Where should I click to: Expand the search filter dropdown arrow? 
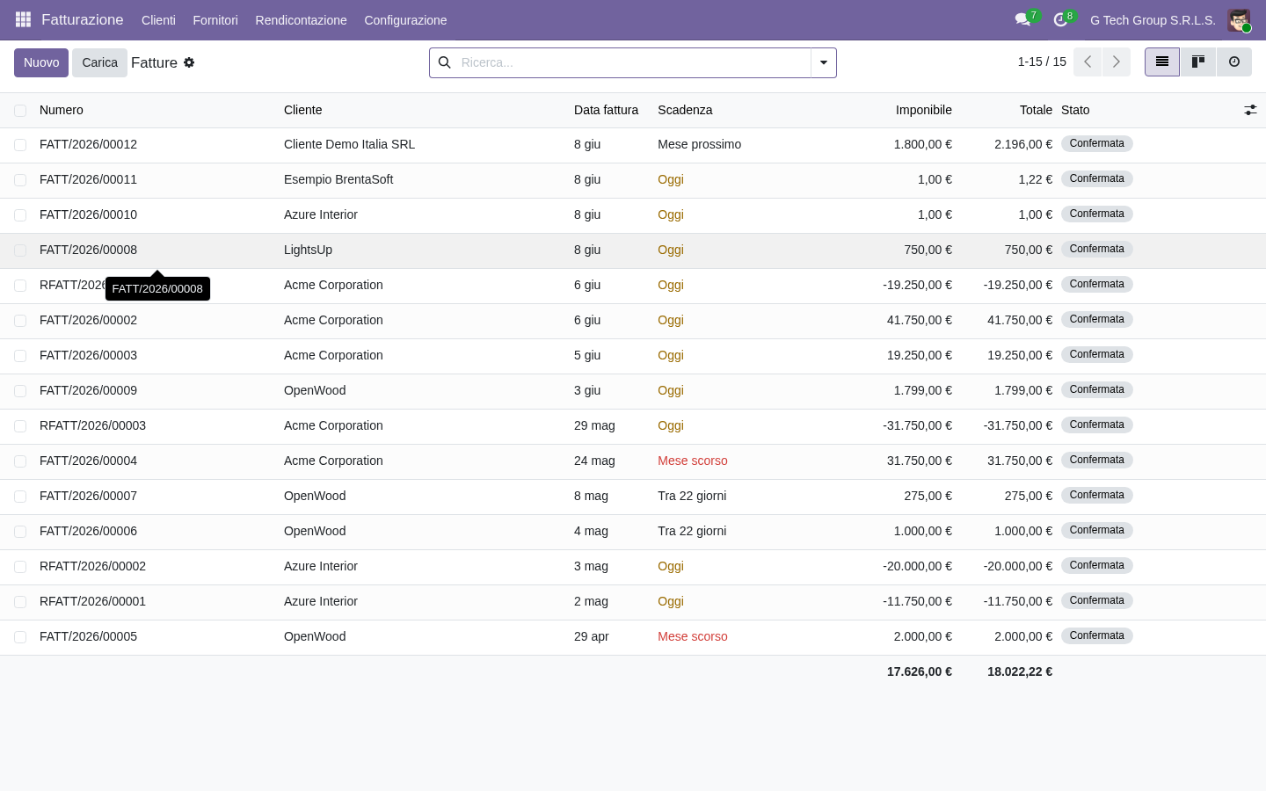[824, 62]
